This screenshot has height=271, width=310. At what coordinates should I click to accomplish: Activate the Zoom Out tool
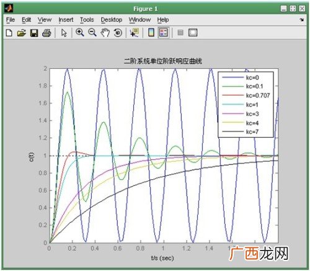pos(92,33)
